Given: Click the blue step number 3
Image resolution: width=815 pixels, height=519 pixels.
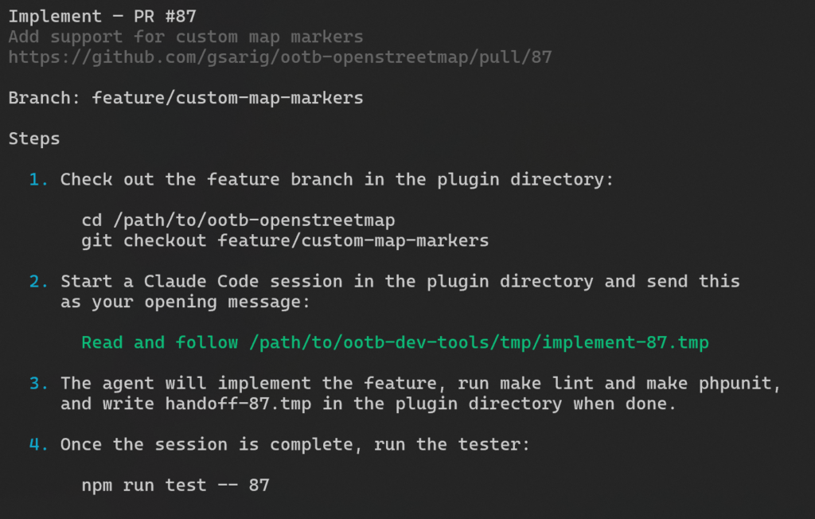Looking at the screenshot, I should tap(34, 384).
